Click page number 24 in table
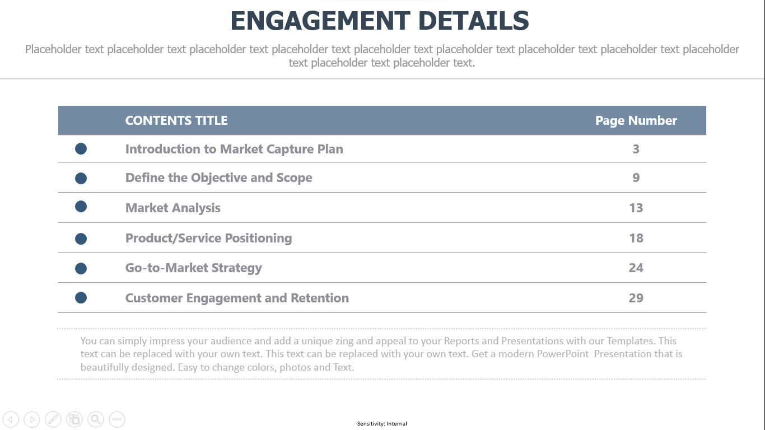 (636, 268)
